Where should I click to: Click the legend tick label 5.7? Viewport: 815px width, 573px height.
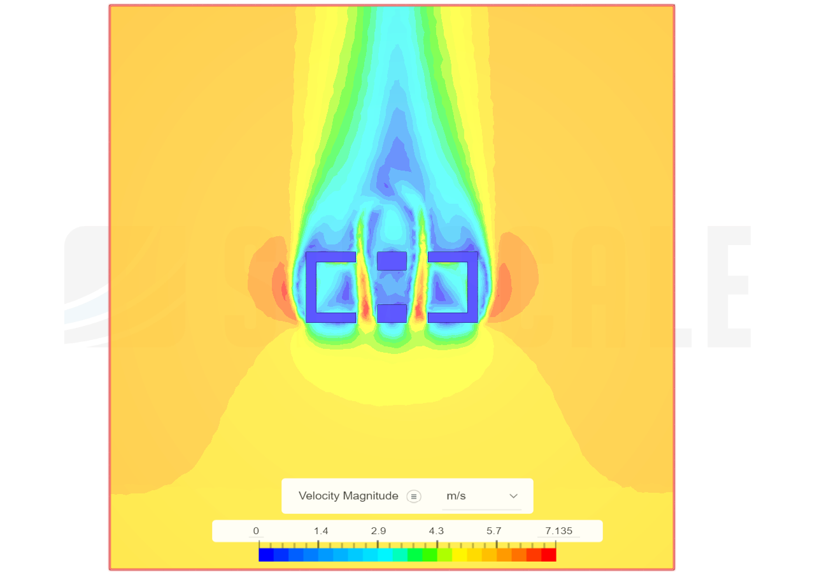click(x=494, y=531)
